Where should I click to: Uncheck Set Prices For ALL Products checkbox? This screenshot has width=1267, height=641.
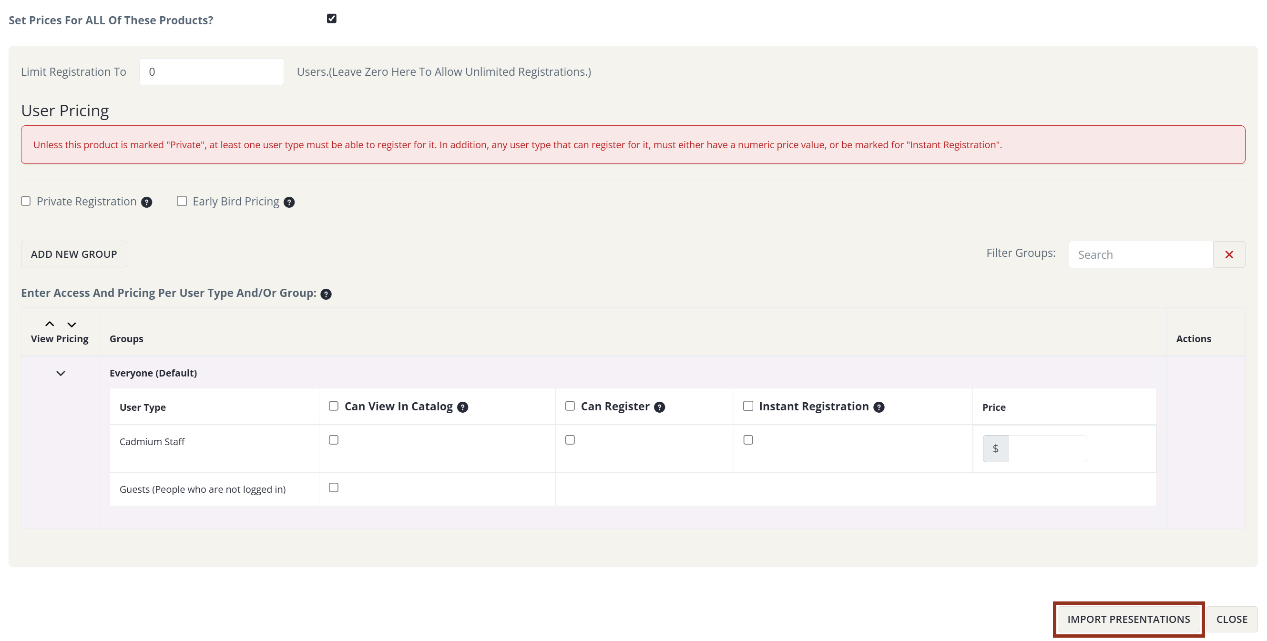pyautogui.click(x=331, y=19)
